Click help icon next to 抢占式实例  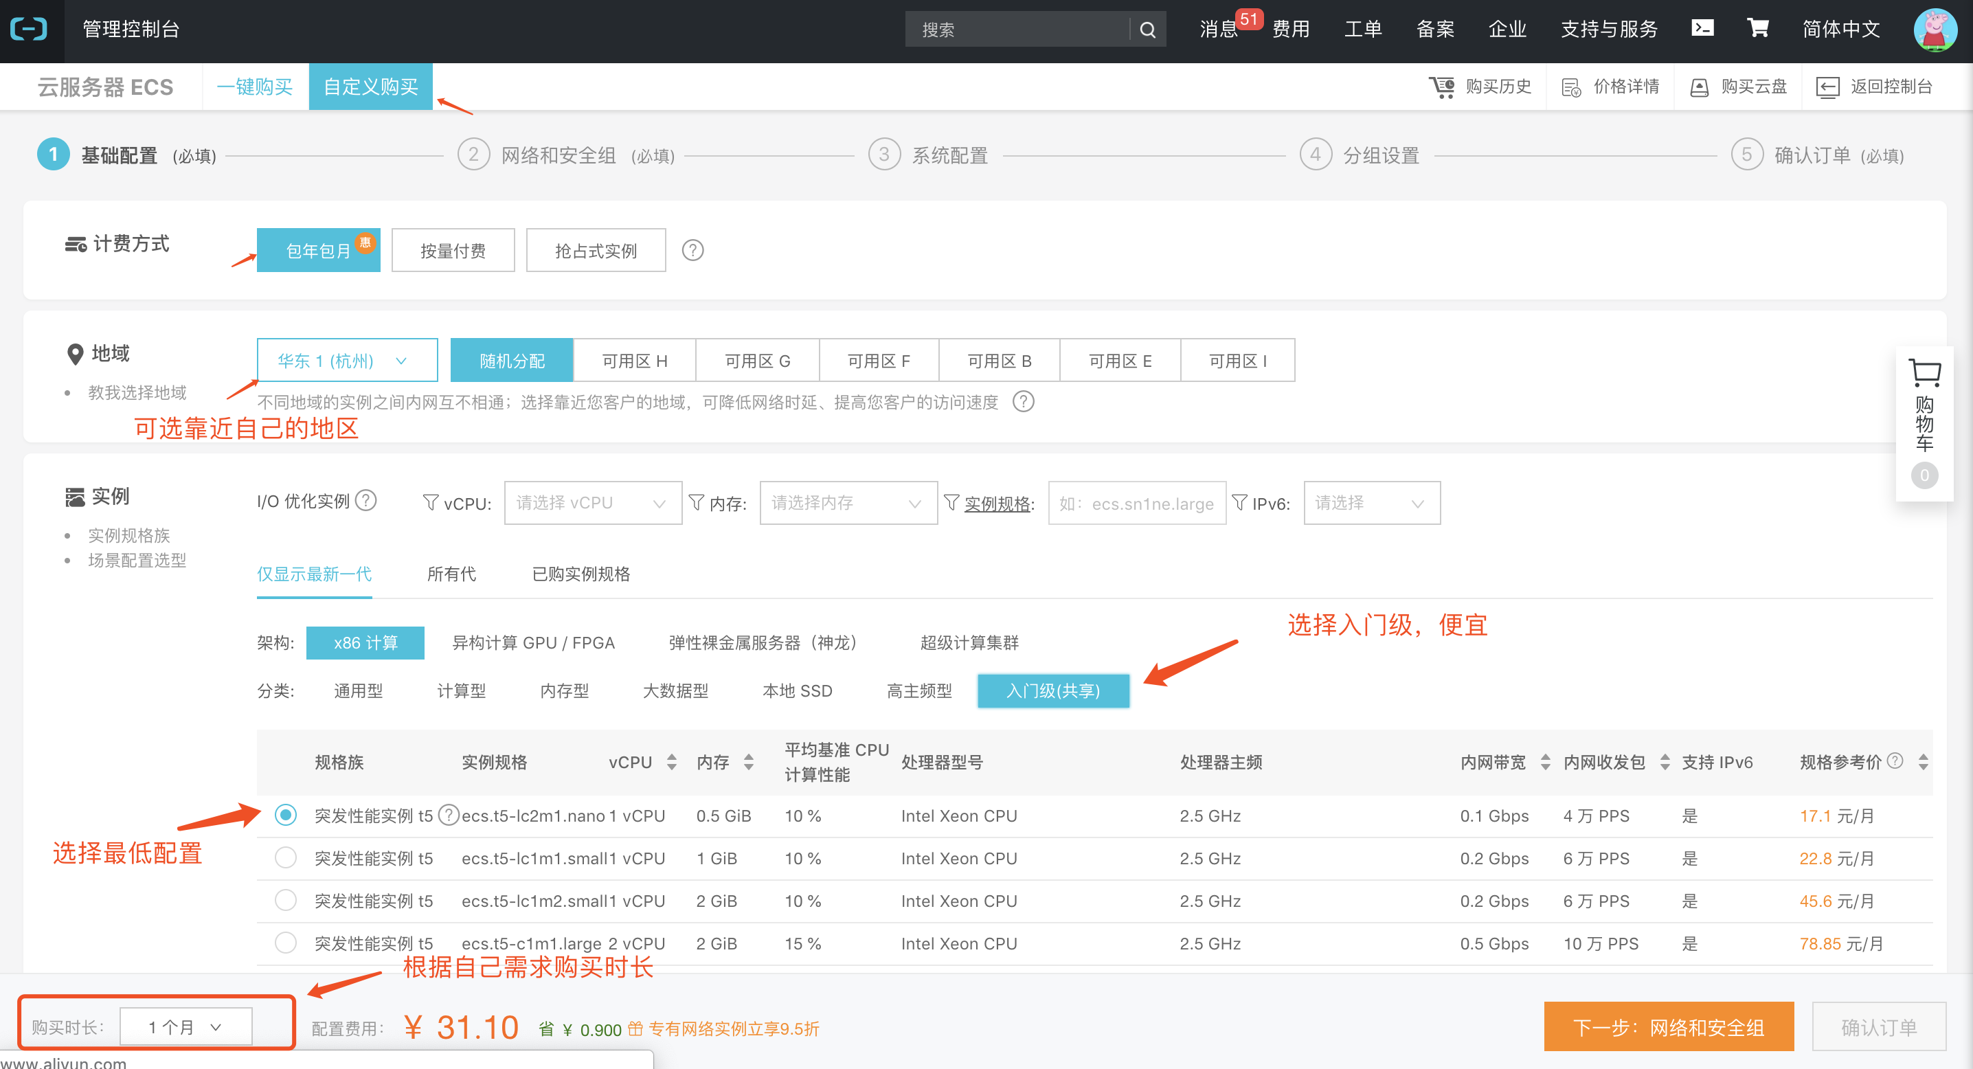point(692,250)
